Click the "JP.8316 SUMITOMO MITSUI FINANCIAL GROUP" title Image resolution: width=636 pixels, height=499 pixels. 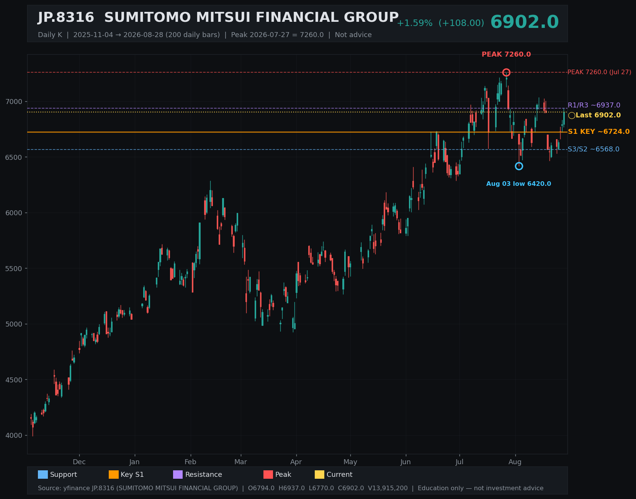(218, 18)
